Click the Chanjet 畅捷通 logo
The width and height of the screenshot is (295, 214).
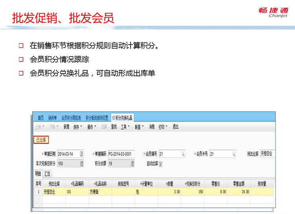coord(273,13)
